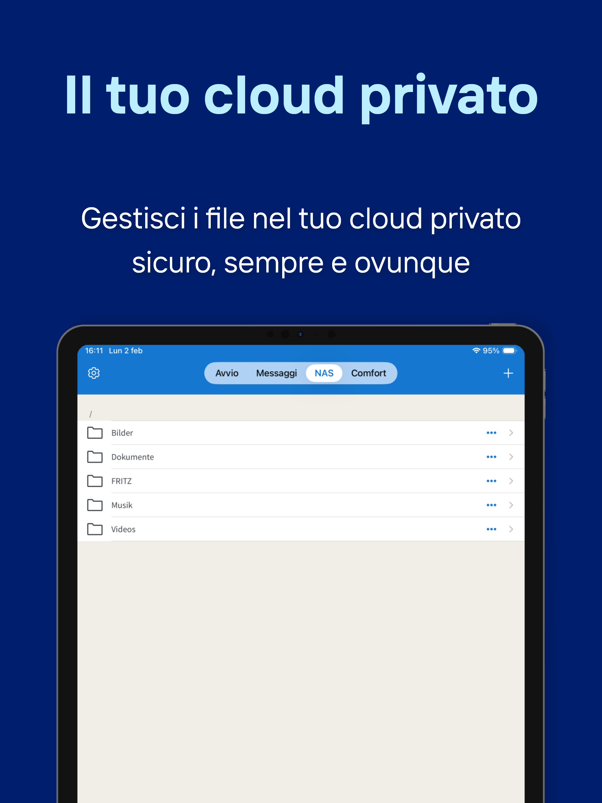Screen dimensions: 602x803
Task: Open the options menu for Dokumente
Action: tap(491, 457)
